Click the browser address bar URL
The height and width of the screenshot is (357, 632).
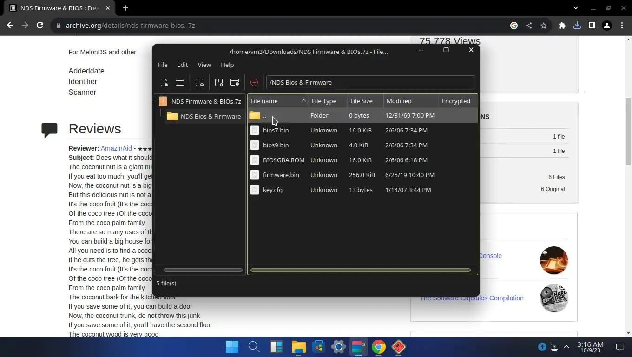(x=131, y=26)
